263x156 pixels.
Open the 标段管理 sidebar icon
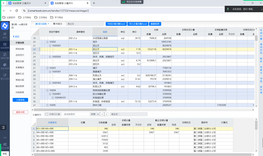[5, 46]
